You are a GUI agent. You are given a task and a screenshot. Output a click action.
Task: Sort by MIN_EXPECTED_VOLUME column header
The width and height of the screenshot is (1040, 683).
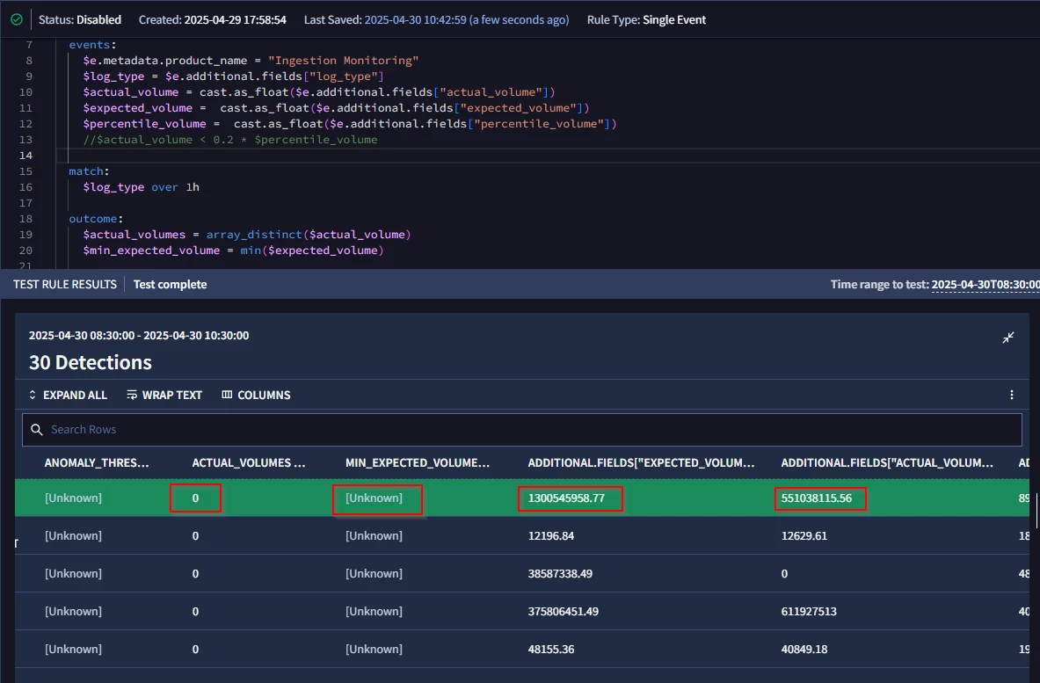[x=418, y=463]
